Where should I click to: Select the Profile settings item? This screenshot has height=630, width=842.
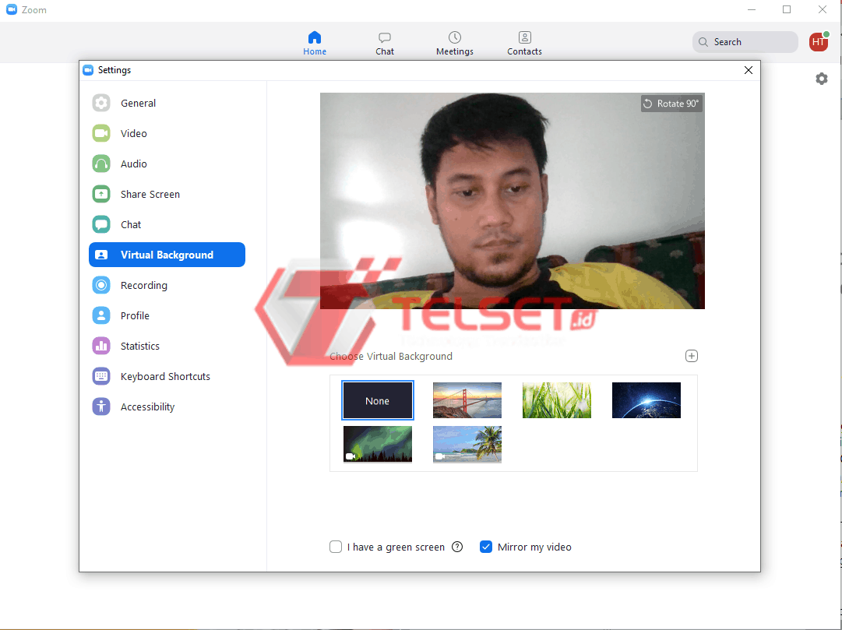tap(135, 315)
